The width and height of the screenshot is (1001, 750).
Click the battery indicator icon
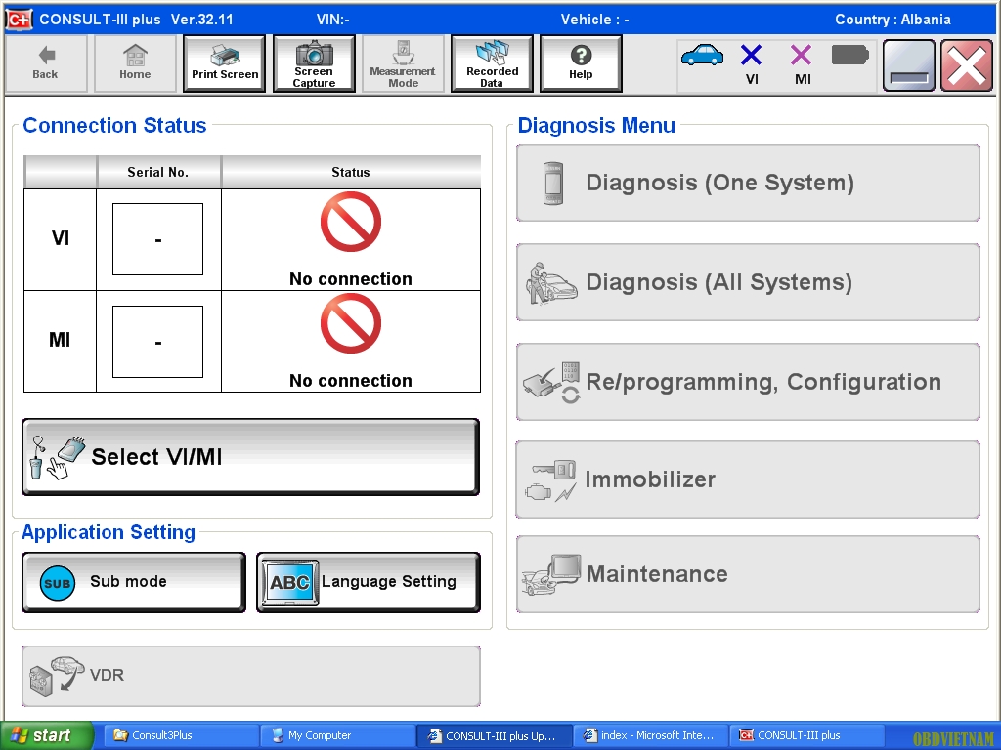click(850, 55)
